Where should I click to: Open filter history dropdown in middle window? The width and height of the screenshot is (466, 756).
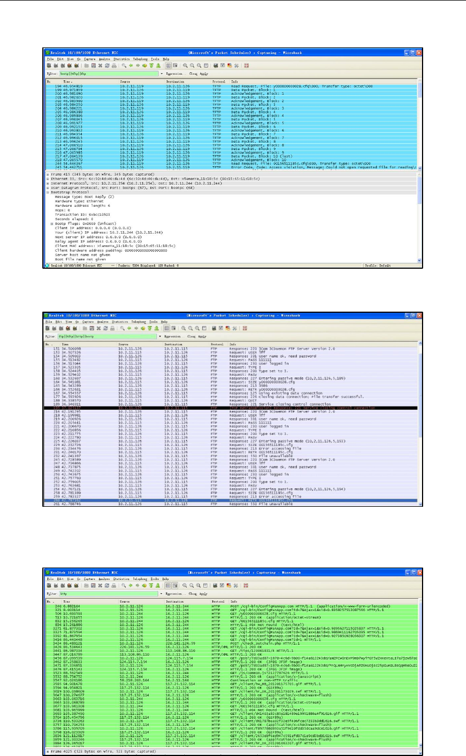coord(161,336)
